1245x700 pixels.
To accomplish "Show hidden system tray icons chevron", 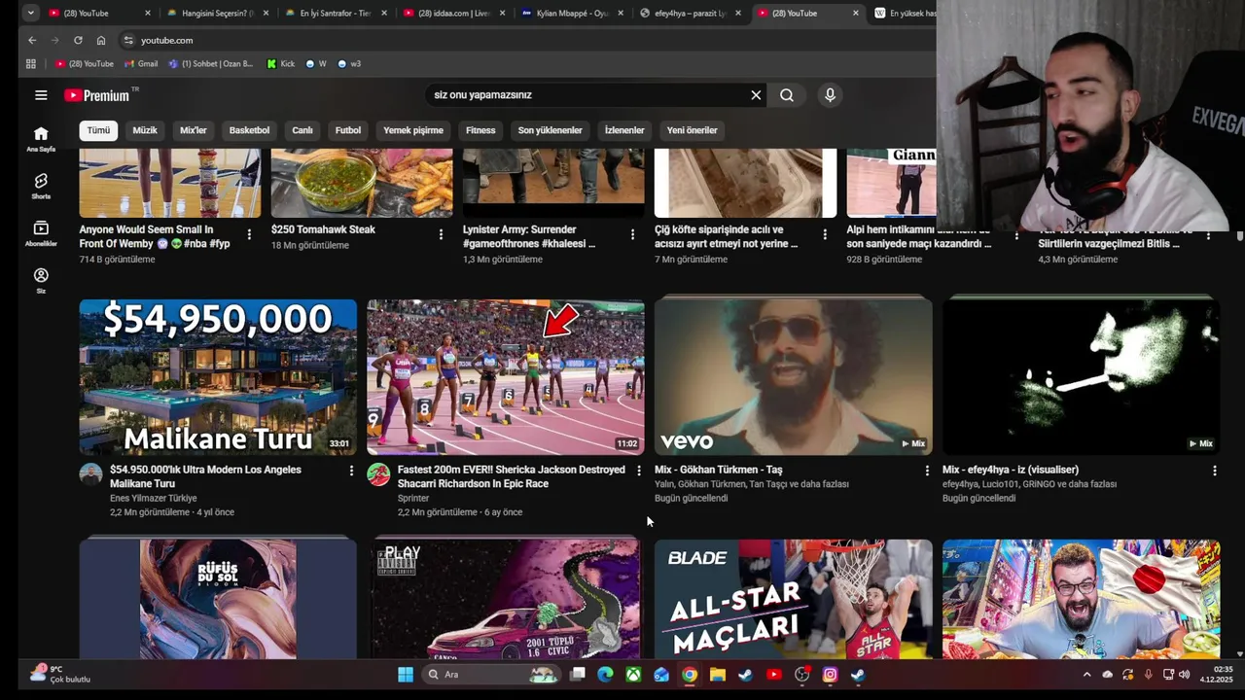I will (1086, 675).
